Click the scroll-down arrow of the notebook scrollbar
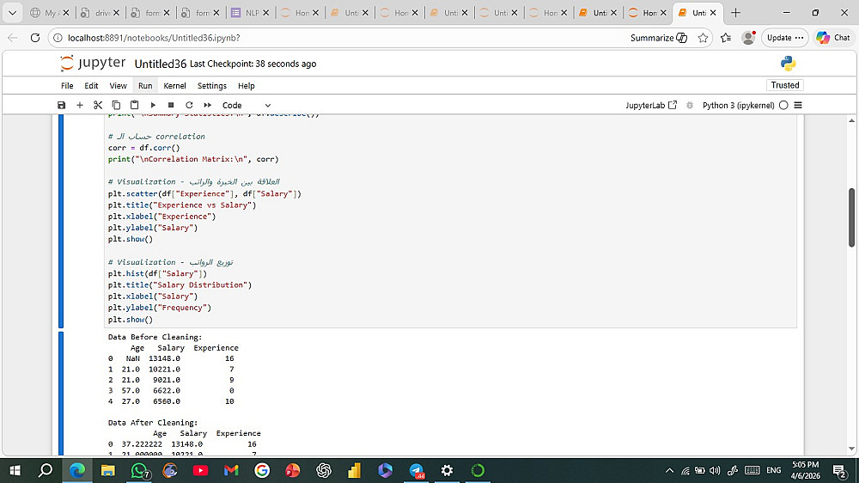 point(851,449)
